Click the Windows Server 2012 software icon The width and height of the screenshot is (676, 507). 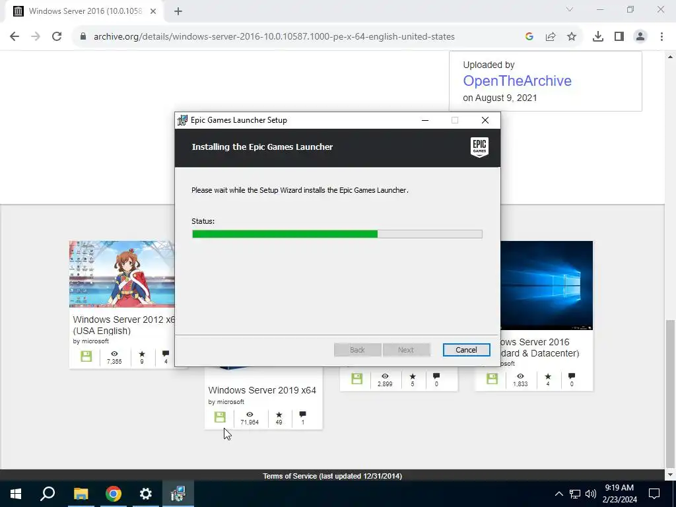pyautogui.click(x=86, y=356)
